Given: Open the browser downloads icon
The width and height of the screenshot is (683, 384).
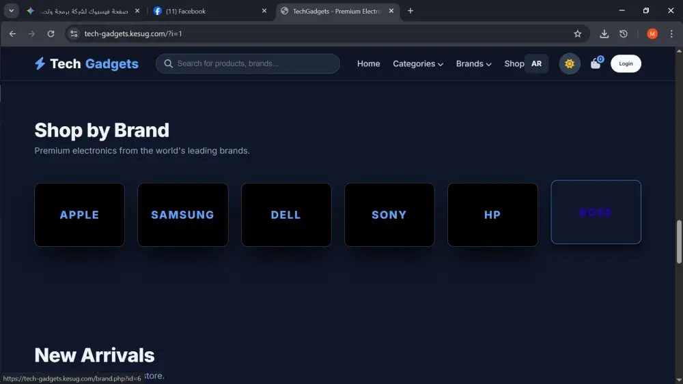Looking at the screenshot, I should pos(604,33).
